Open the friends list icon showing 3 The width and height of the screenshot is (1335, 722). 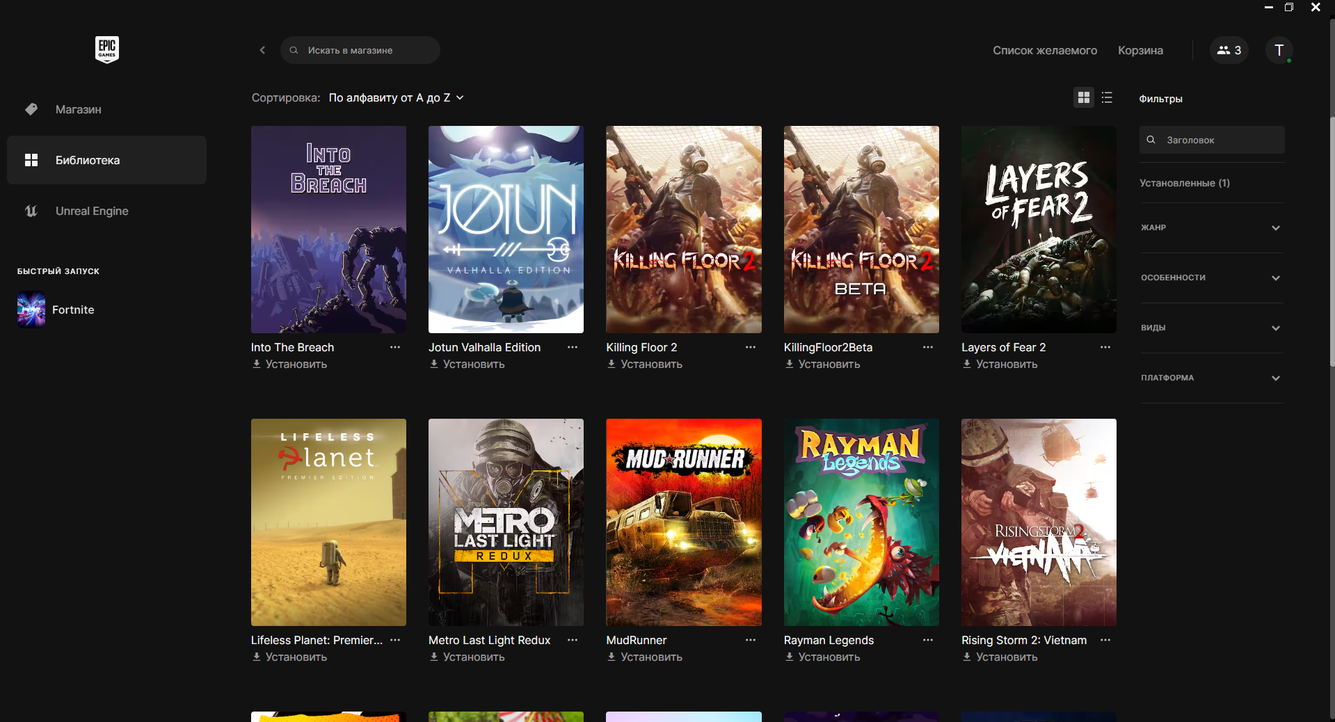1229,50
